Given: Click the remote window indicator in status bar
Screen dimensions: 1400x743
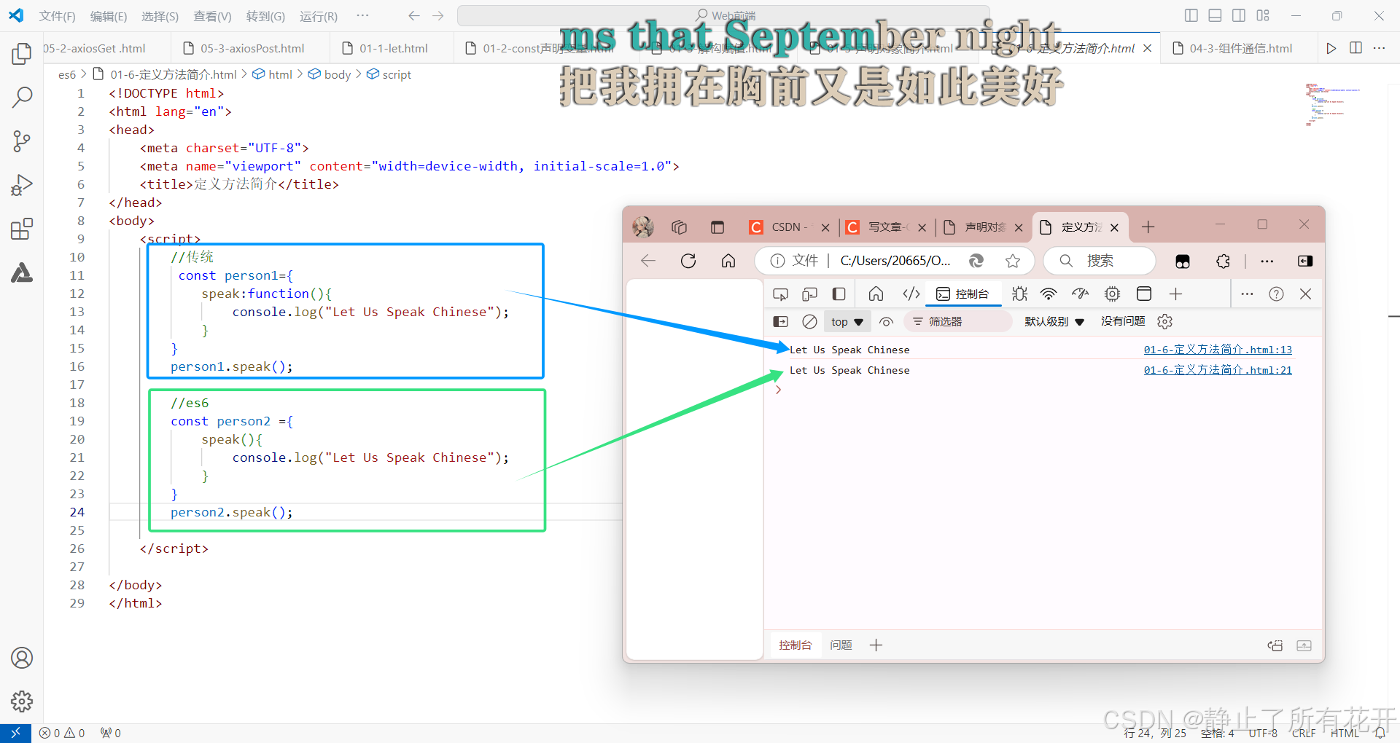Looking at the screenshot, I should tap(15, 733).
